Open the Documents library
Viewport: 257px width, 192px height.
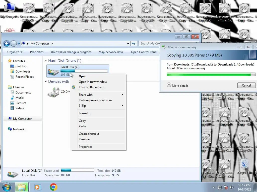point(23,92)
